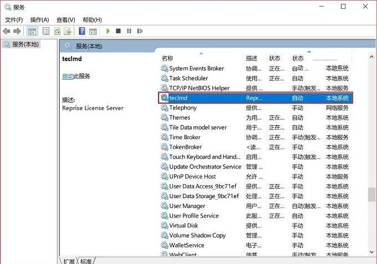Open the help question-mark toolbar icon
Screen dimensions: 377x264
(x=82, y=31)
